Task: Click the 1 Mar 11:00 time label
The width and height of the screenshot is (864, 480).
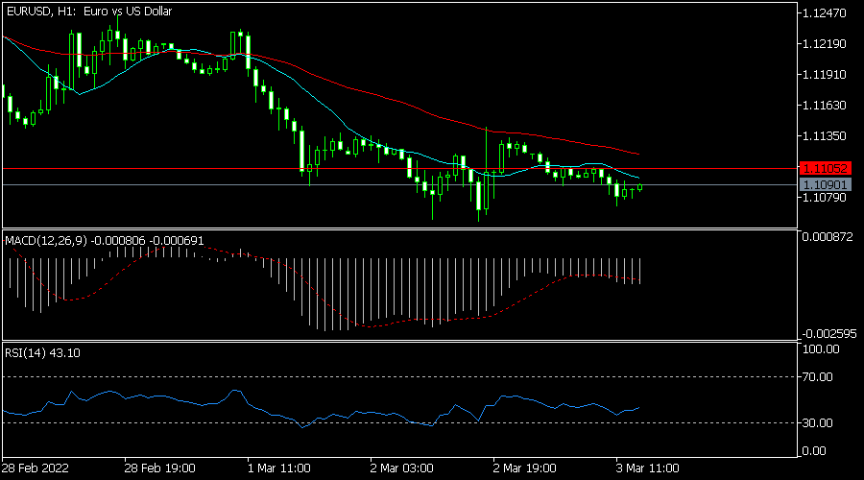Action: click(x=279, y=468)
